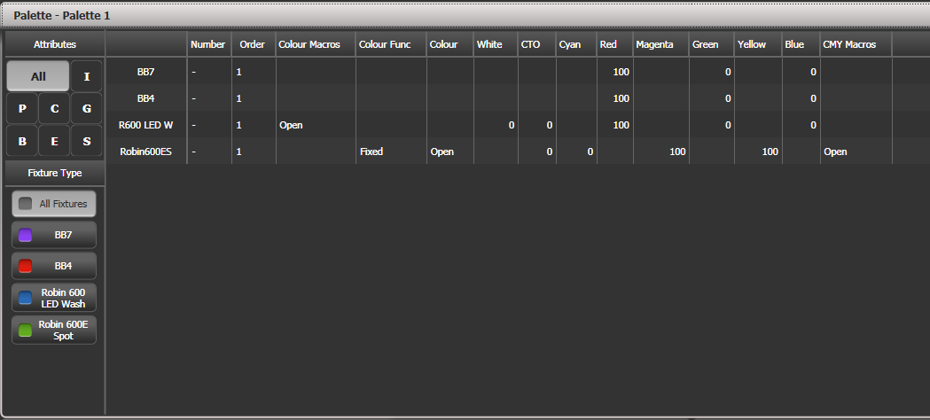
Task: Filter by All Fixtures
Action: 54,204
